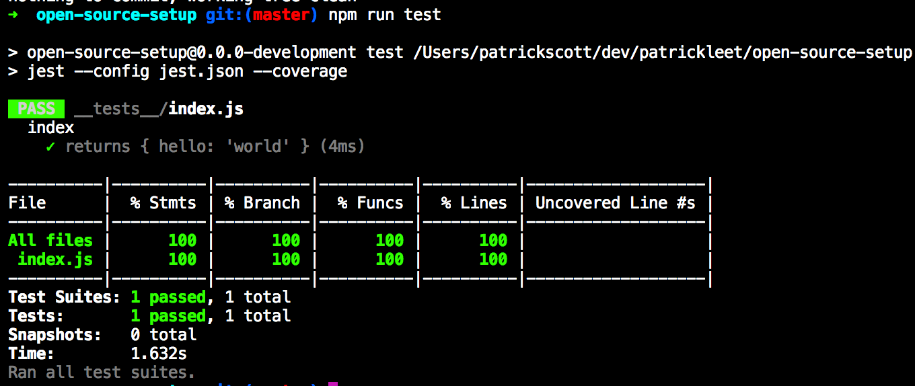Click the red 'master' branch name
This screenshot has height=386, width=915.
click(281, 15)
